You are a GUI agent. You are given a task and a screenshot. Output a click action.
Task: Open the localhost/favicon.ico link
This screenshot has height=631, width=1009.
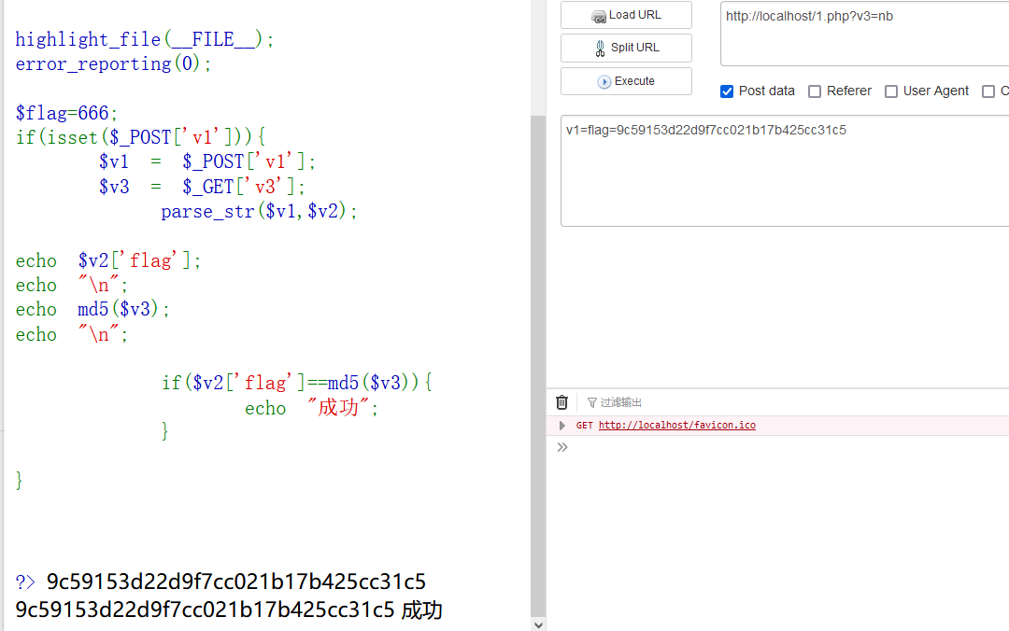click(677, 425)
